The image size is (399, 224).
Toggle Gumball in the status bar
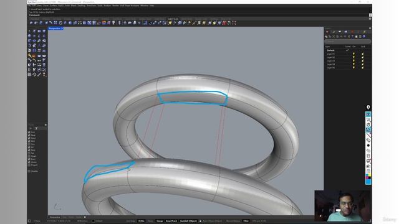pyautogui.click(x=188, y=221)
